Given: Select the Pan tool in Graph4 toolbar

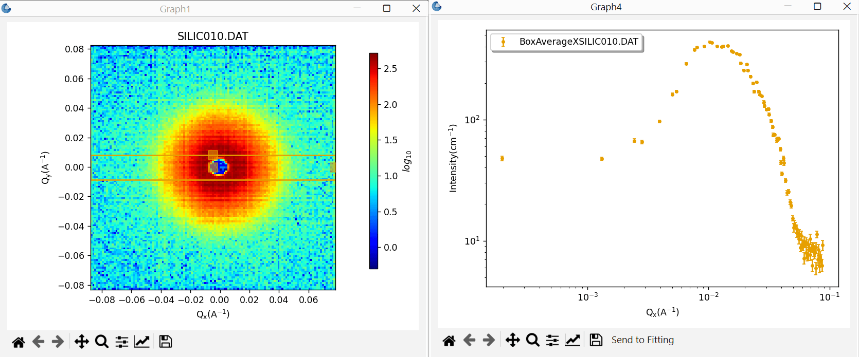Looking at the screenshot, I should click(513, 340).
